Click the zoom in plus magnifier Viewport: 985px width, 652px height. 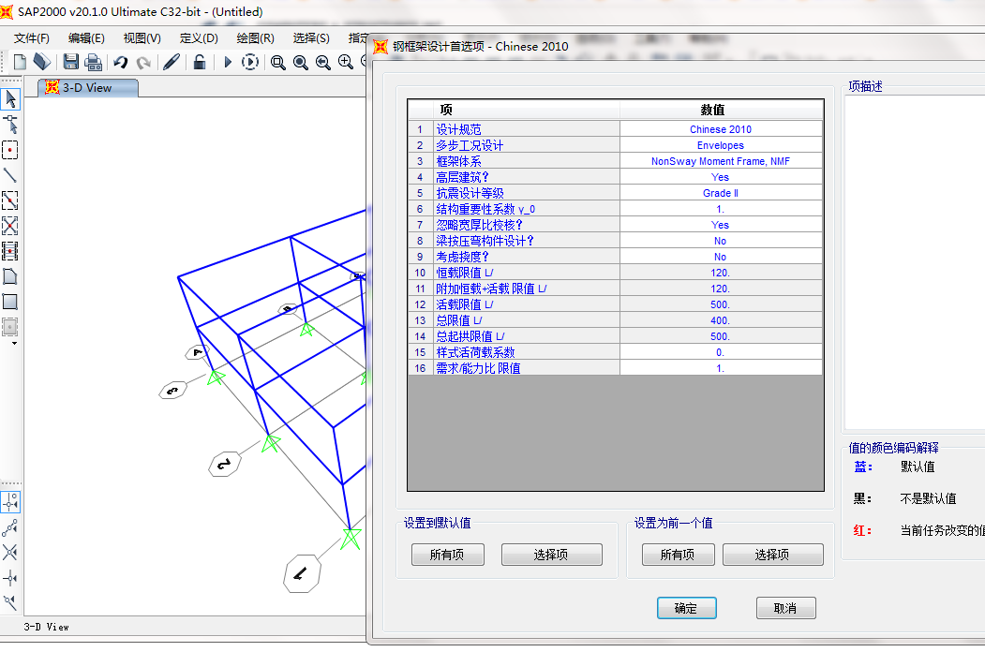point(346,62)
